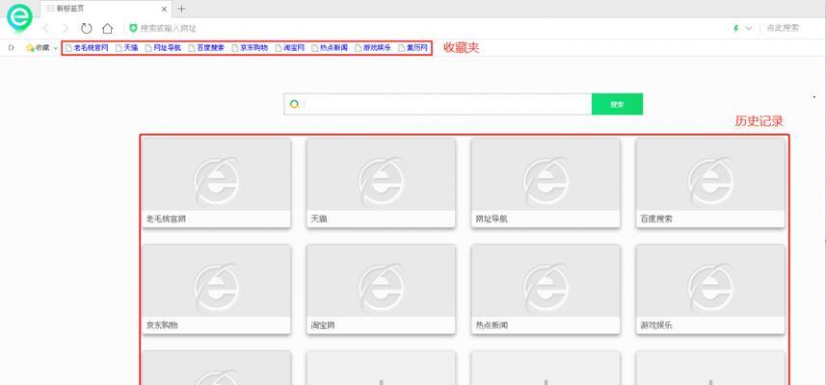Click the 360 browser logo avatar

(x=19, y=17)
